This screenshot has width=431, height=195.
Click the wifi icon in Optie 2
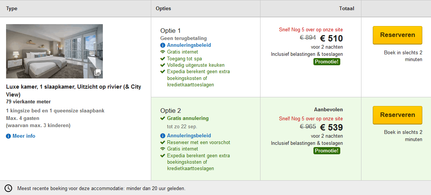(x=163, y=149)
